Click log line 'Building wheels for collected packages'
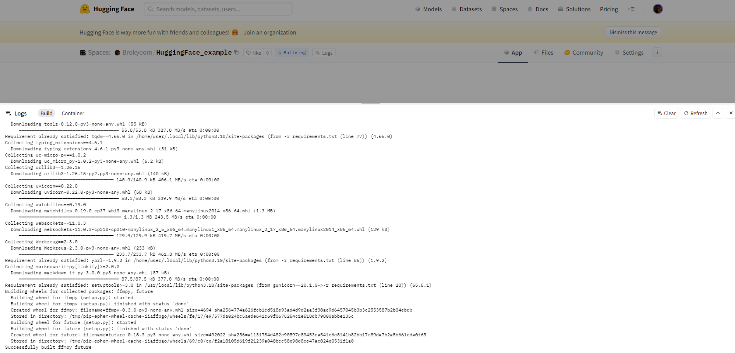The height and width of the screenshot is (353, 735). pyautogui.click(x=79, y=291)
